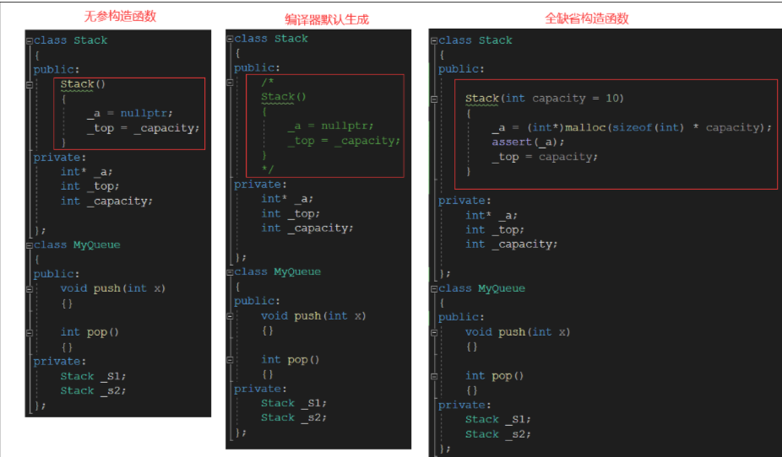Click "int* _a;" in 全缺省构造函数 snippet

[x=491, y=216]
